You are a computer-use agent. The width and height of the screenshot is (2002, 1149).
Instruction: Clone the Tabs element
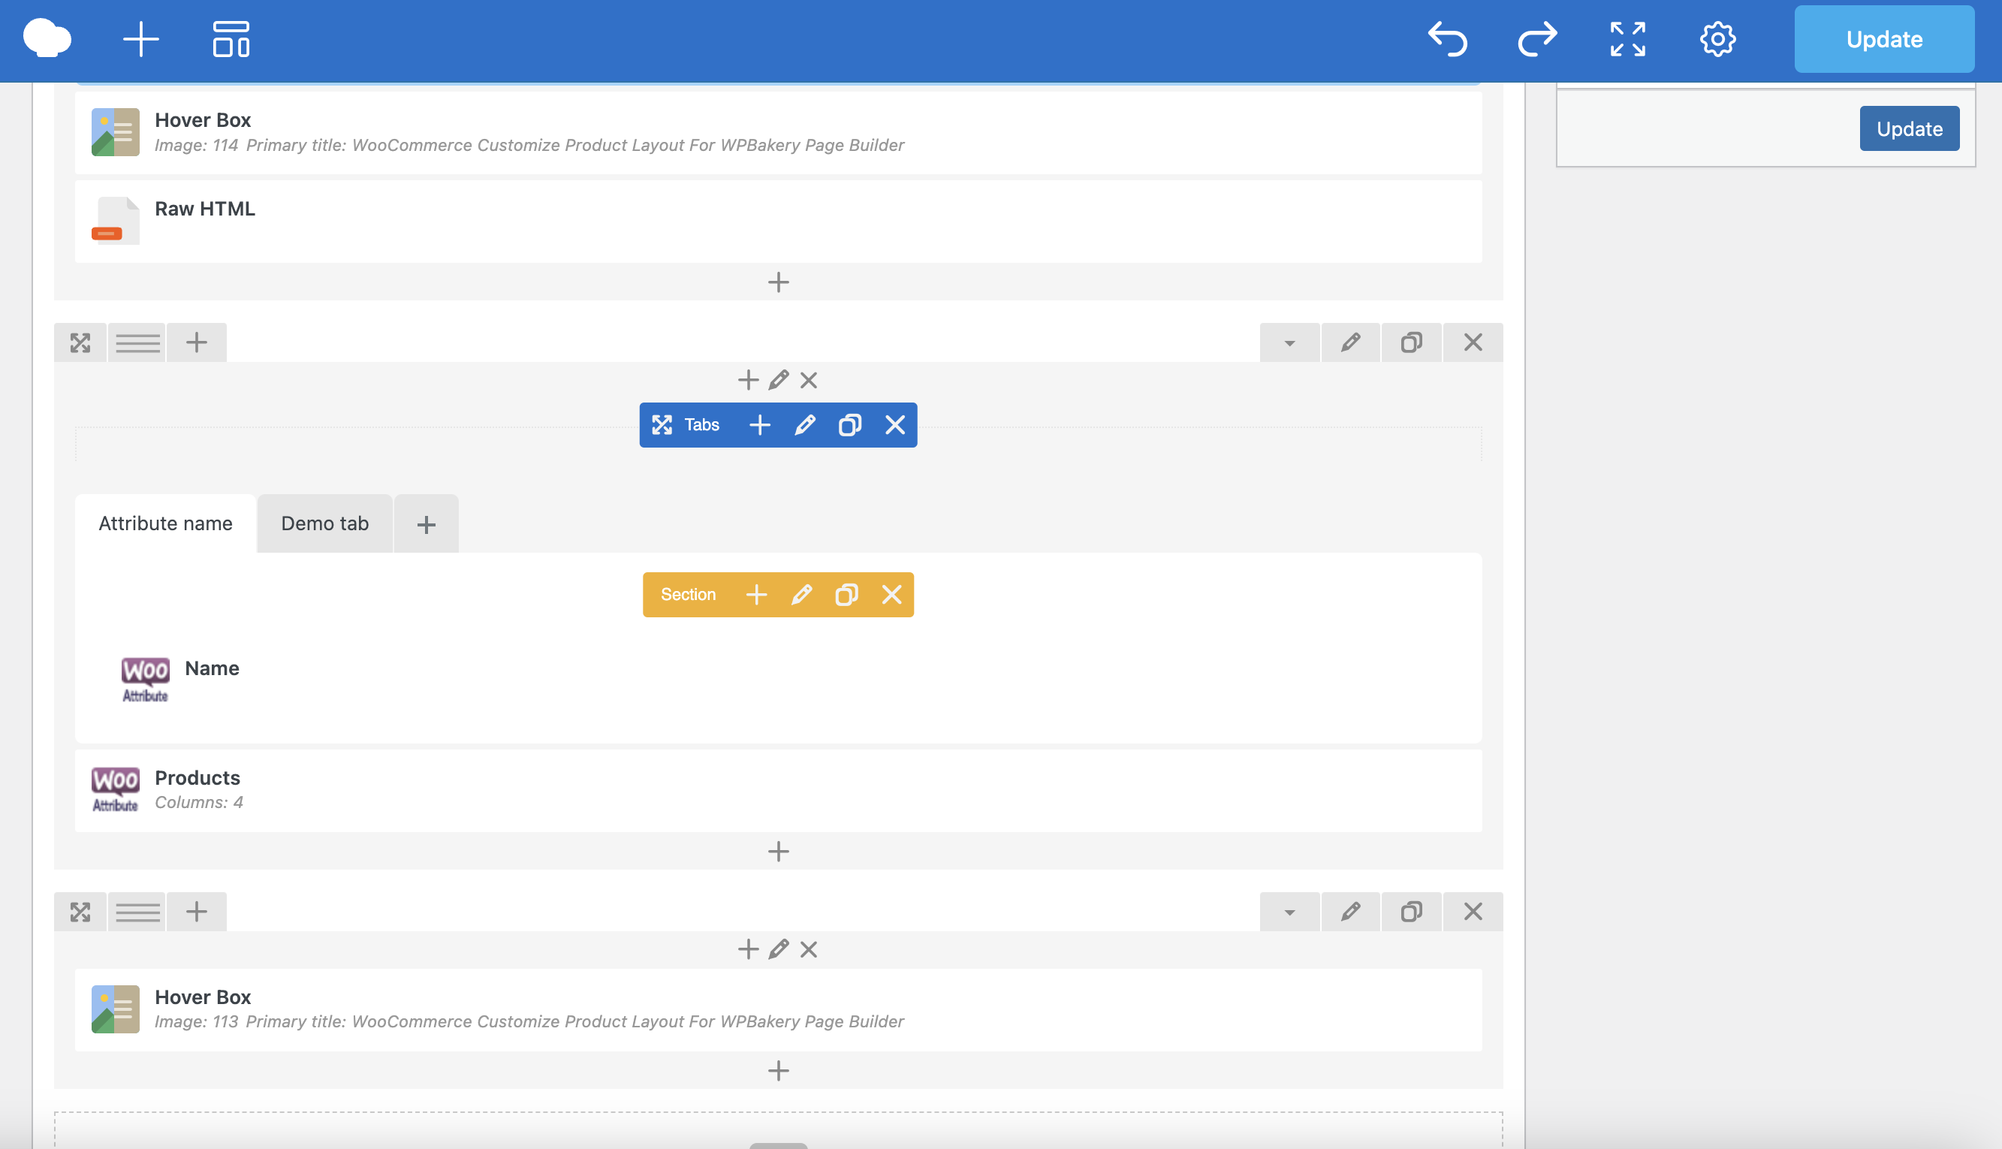(x=849, y=425)
